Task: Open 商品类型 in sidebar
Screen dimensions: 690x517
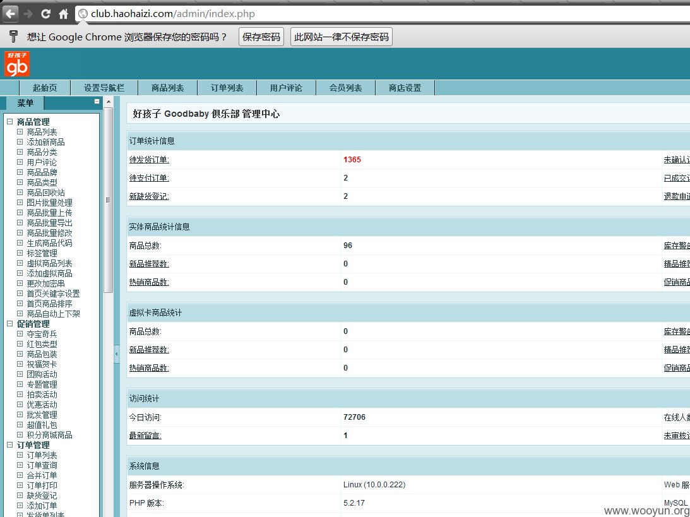Action: 42,182
